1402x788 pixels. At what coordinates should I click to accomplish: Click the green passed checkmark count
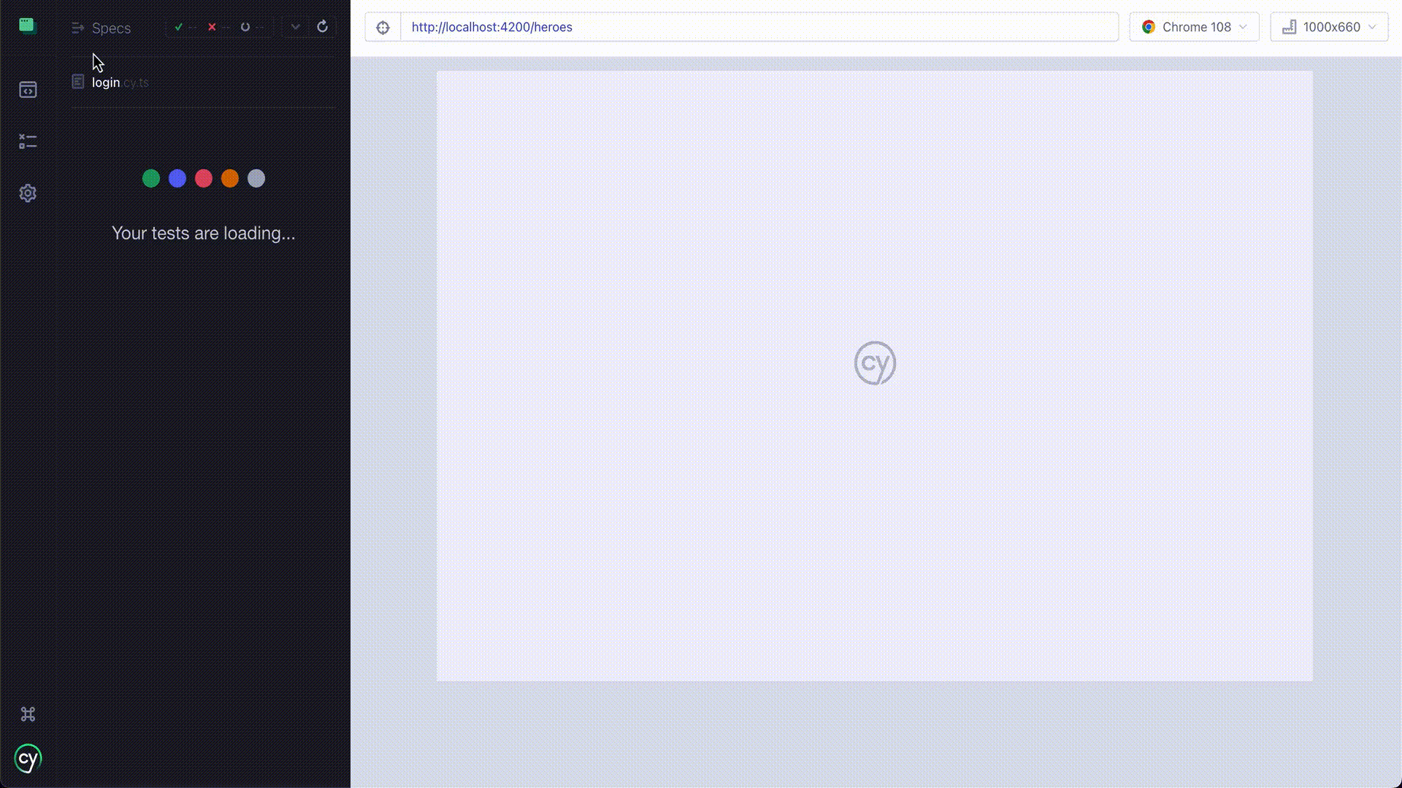[179, 27]
